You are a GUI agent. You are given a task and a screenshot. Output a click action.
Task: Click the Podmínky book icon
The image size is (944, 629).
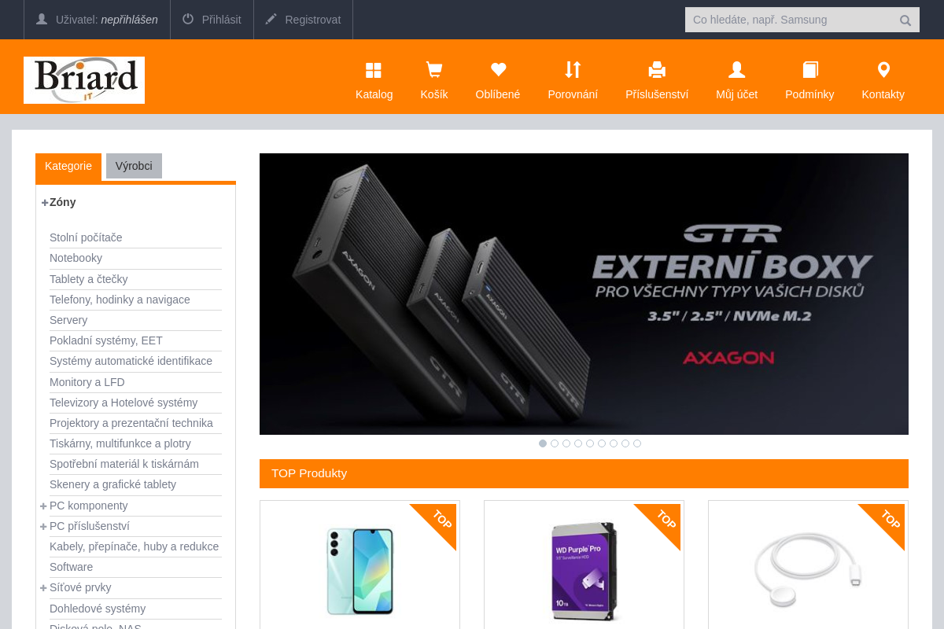coord(809,70)
